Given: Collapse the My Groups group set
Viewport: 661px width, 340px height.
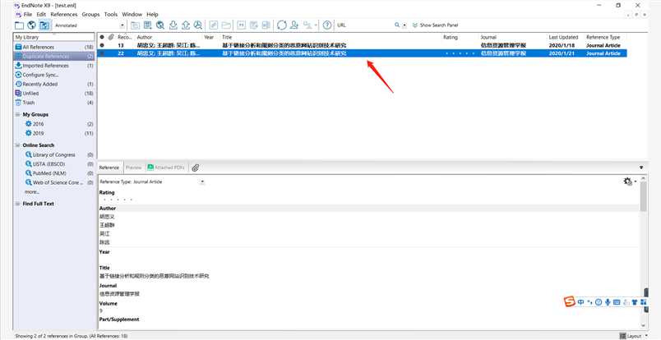Looking at the screenshot, I should [18, 115].
